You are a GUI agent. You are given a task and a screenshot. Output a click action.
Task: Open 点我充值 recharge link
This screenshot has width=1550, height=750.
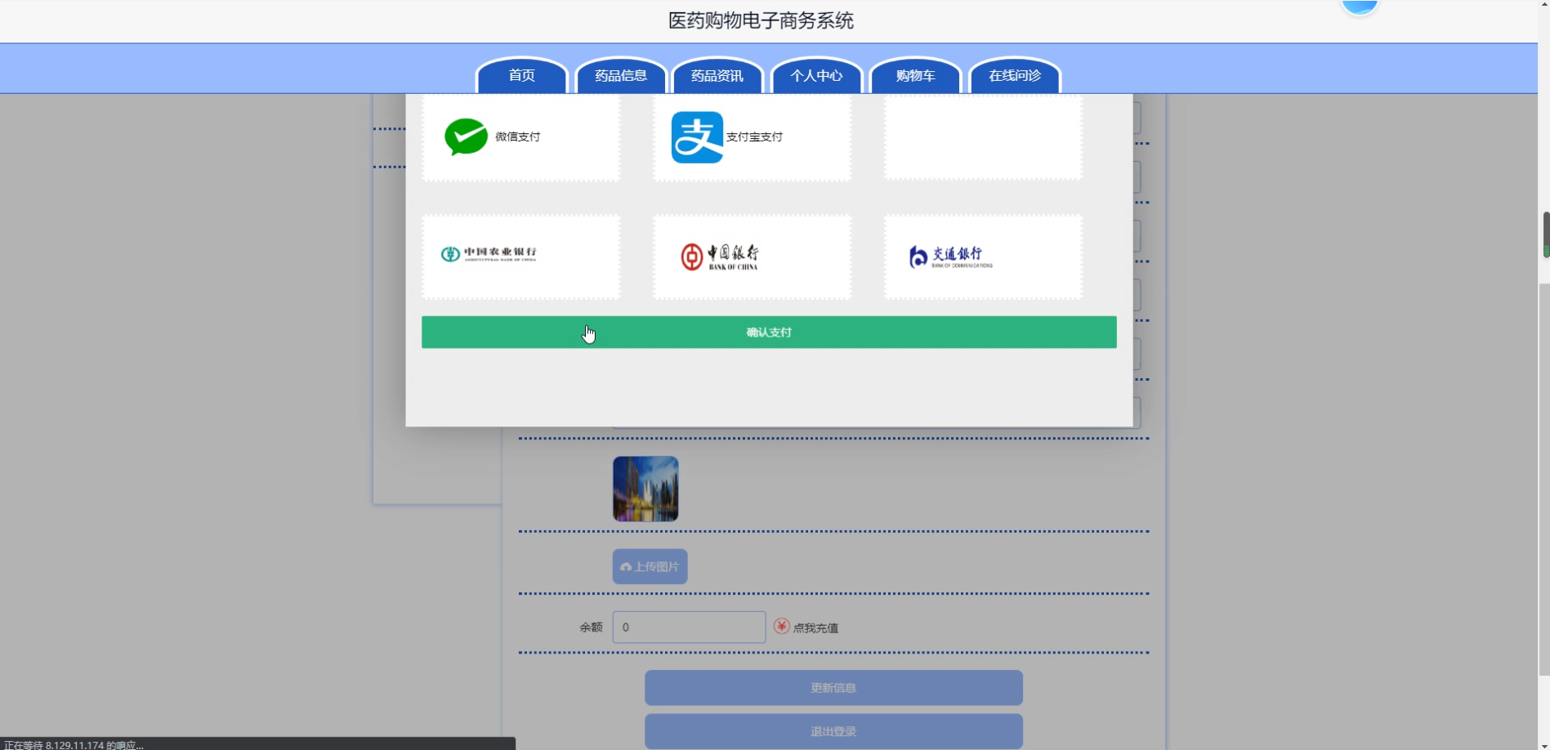pyautogui.click(x=815, y=628)
